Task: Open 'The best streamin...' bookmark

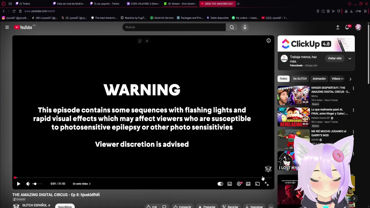Action: pos(104,18)
